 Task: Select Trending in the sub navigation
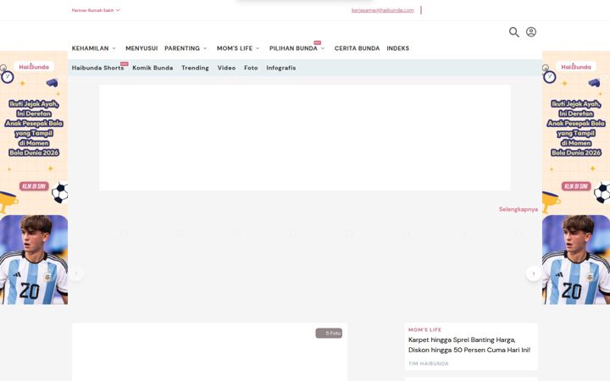(196, 68)
